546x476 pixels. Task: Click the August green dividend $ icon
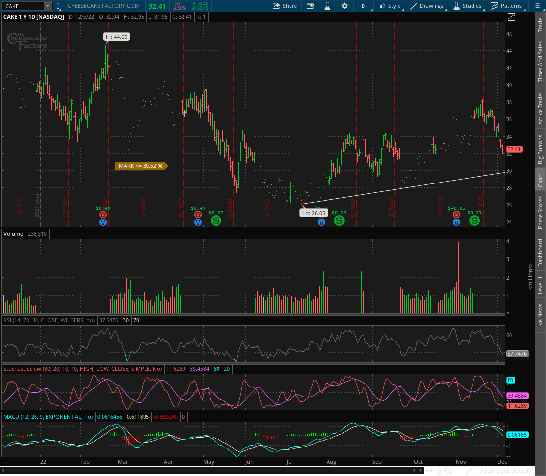pyautogui.click(x=339, y=220)
